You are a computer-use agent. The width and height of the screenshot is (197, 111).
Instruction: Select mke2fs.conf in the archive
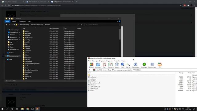(93, 79)
